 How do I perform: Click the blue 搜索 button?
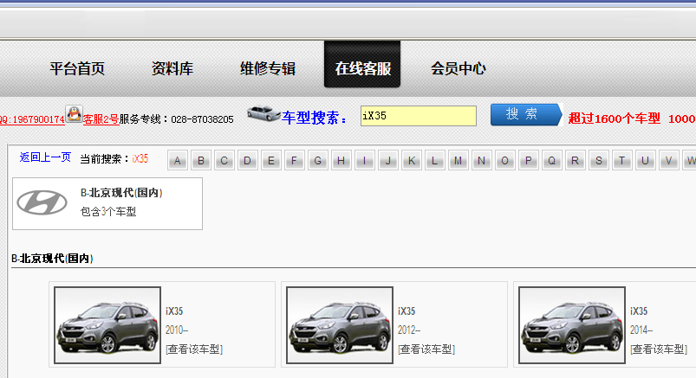coord(526,115)
